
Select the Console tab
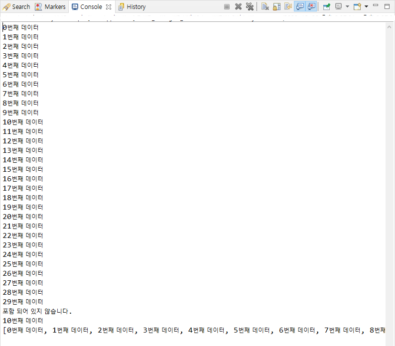tap(91, 7)
